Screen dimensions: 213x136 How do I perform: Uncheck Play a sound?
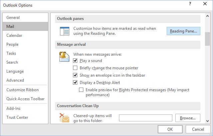coord(75,61)
